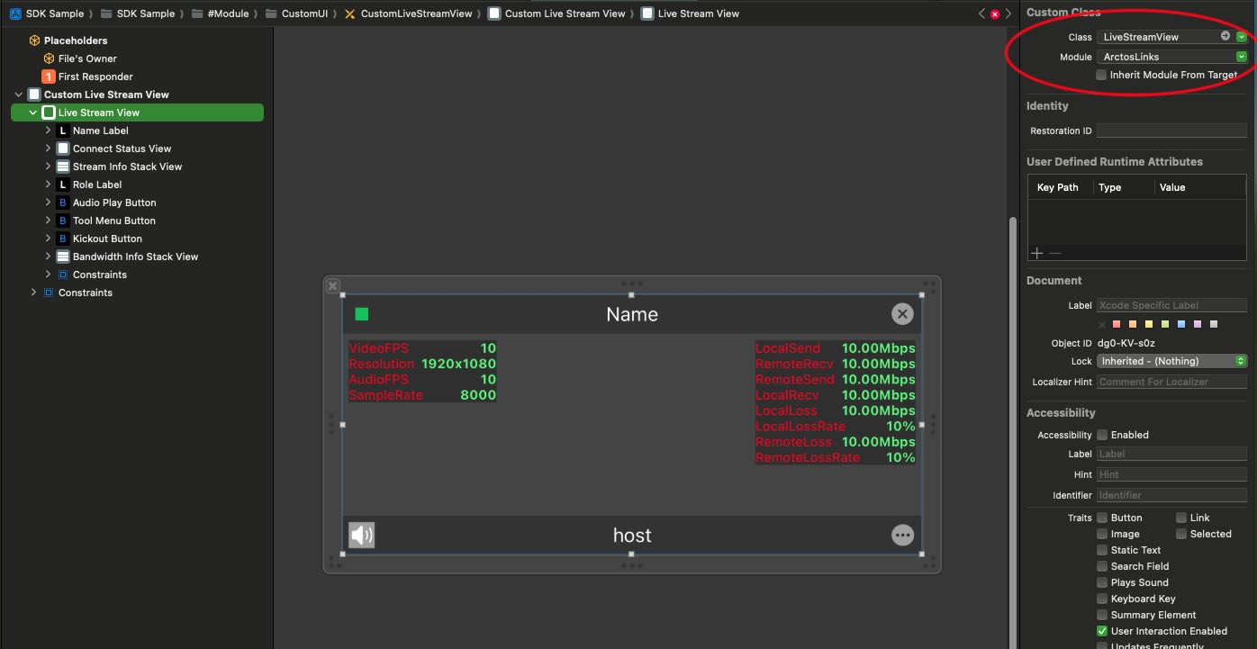Open the Lock dropdown menu
The width and height of the screenshot is (1257, 649).
[1171, 361]
